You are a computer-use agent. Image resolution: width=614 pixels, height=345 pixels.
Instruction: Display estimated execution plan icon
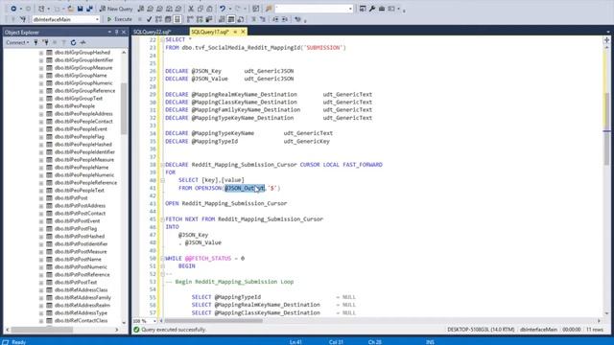point(158,19)
